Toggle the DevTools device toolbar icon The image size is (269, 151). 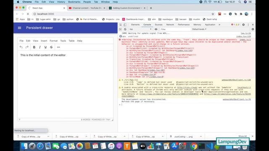click(125, 25)
